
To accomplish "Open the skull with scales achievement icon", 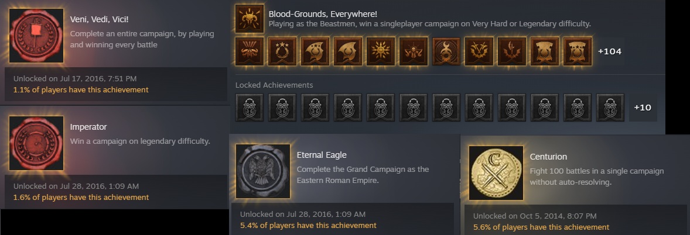I will click(414, 51).
